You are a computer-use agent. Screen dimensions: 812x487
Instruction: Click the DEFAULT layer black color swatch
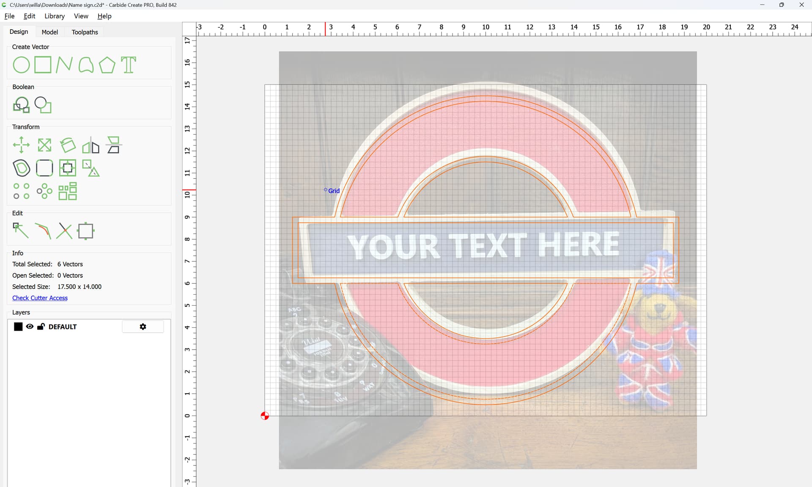coord(18,327)
